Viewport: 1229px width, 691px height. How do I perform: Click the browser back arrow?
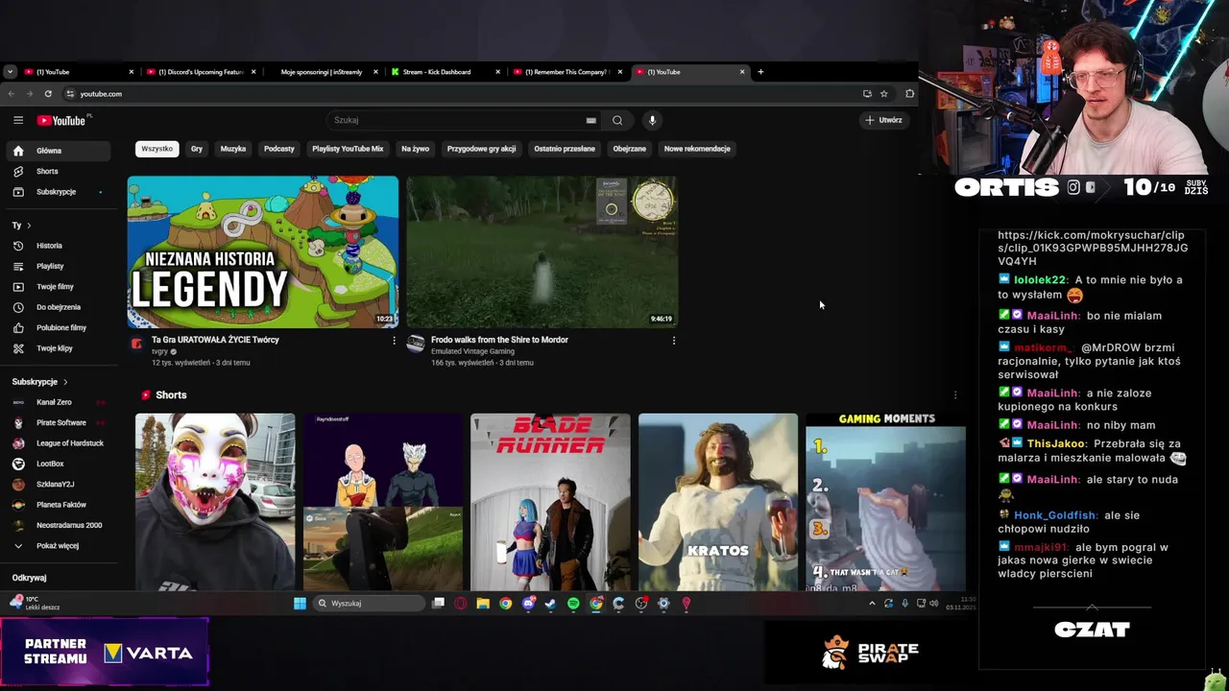(x=11, y=94)
